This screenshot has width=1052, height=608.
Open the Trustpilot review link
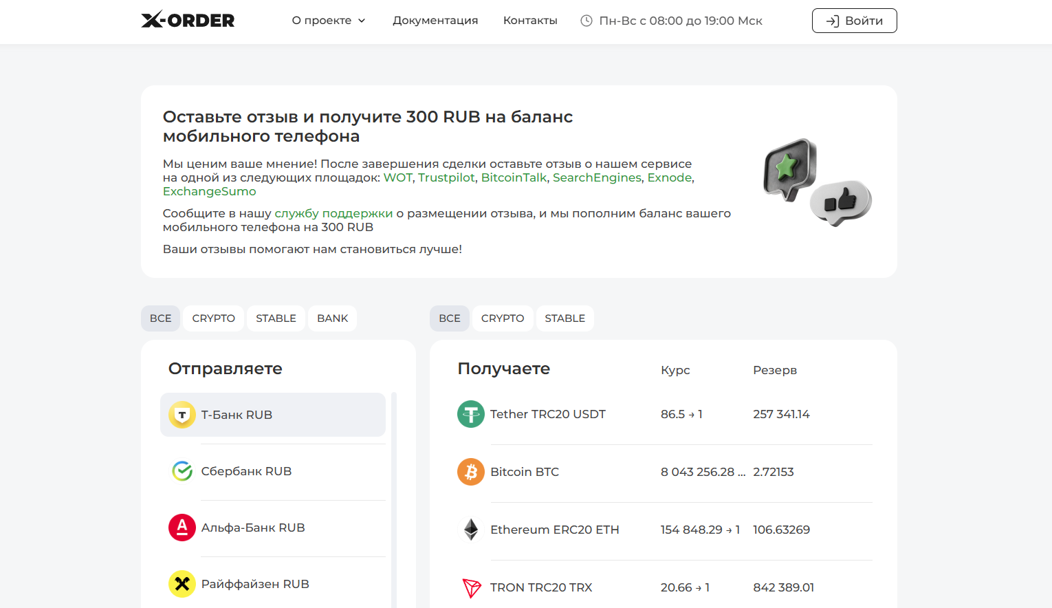tap(446, 177)
